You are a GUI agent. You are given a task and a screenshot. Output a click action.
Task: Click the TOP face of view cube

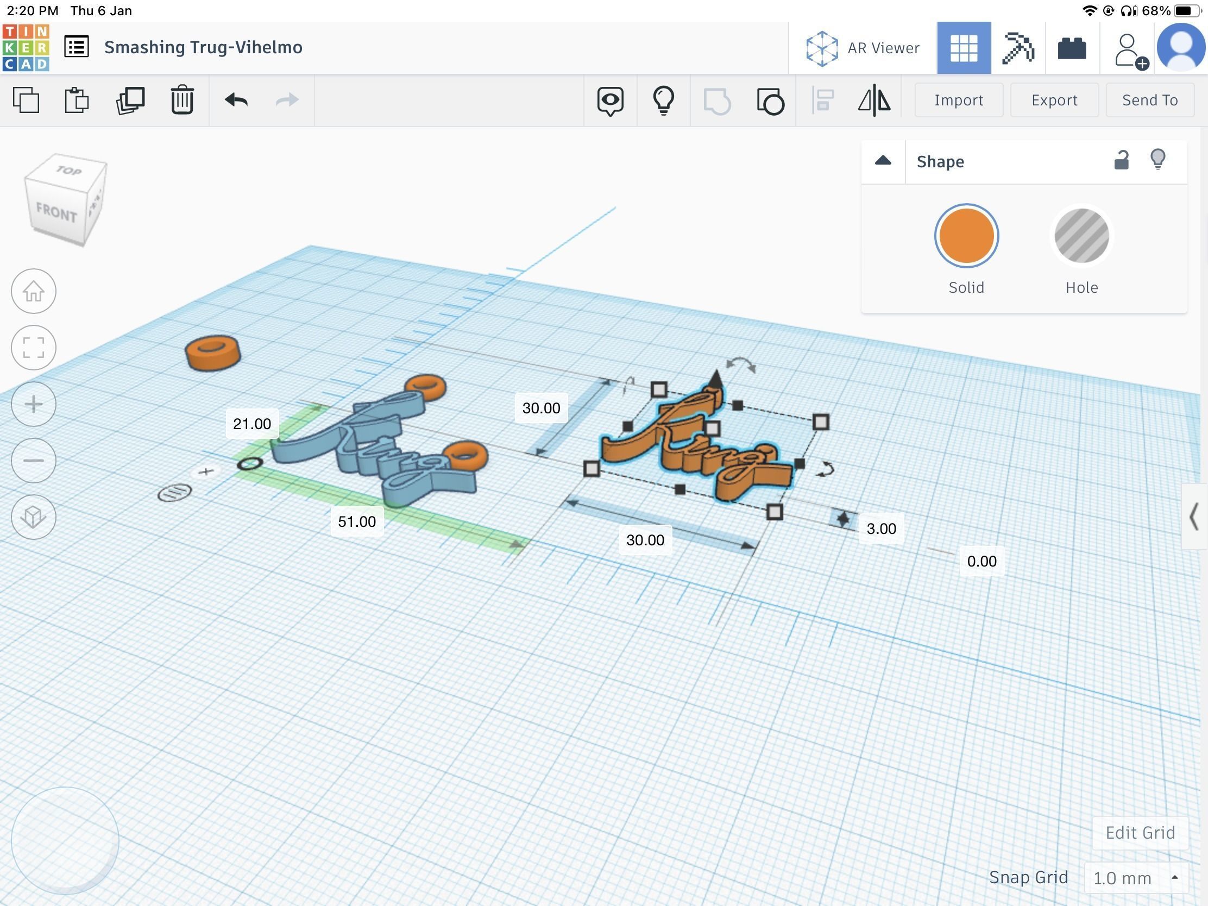pyautogui.click(x=68, y=171)
